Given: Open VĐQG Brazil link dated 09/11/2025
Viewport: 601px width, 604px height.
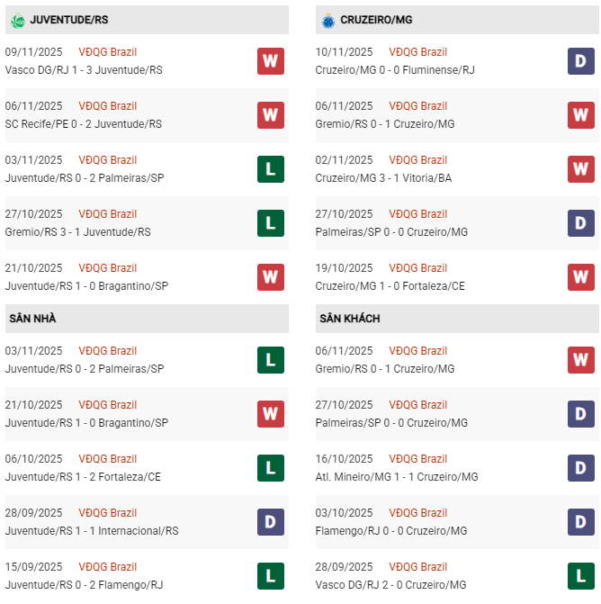Looking at the screenshot, I should click(x=107, y=52).
